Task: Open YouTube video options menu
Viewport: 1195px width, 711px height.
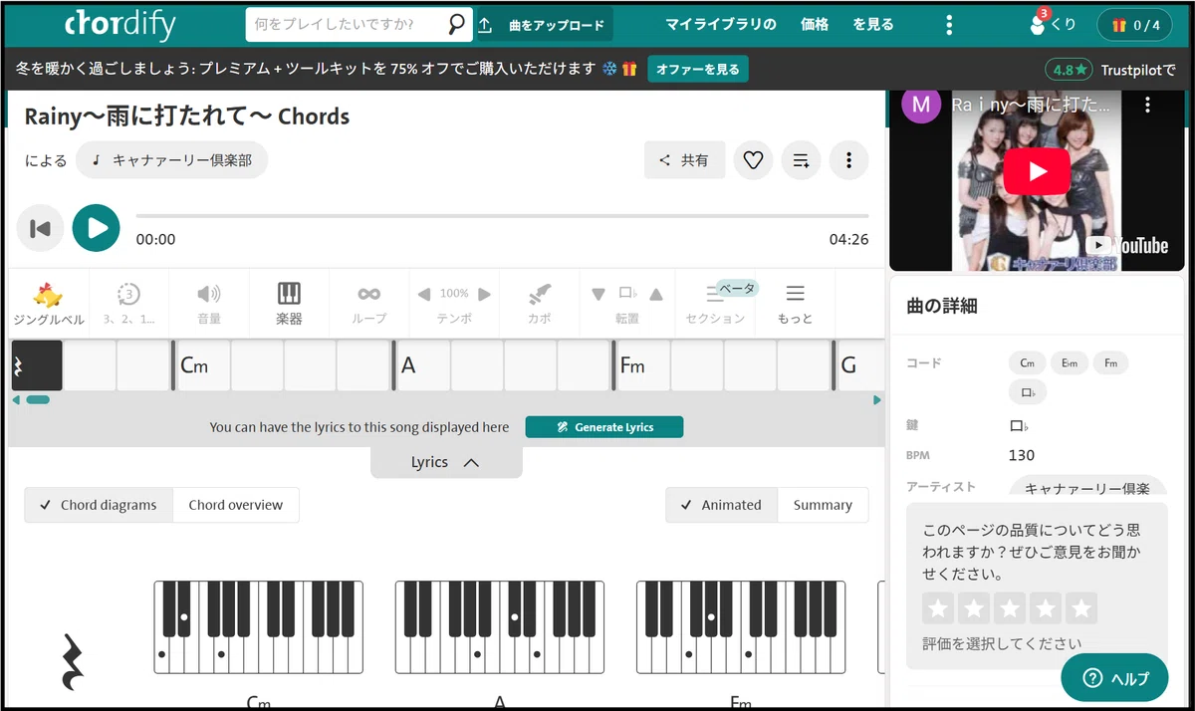Action: coord(1148,105)
